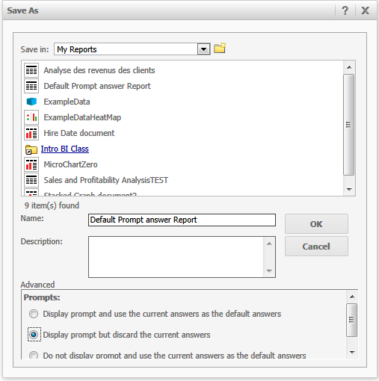Select Display prompt but discard current answers

(34, 335)
